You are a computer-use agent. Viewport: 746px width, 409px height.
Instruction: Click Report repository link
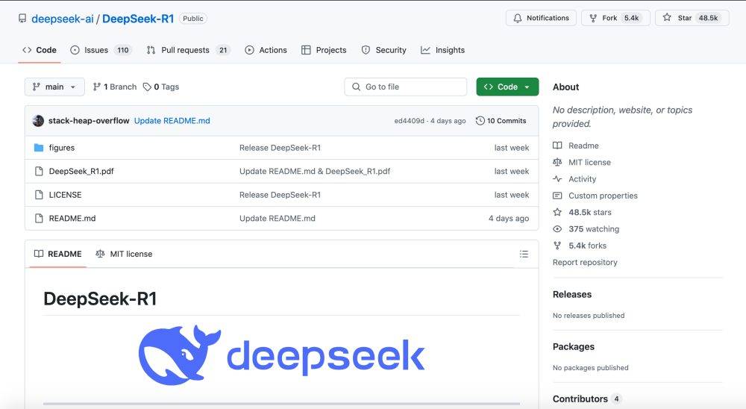click(585, 263)
